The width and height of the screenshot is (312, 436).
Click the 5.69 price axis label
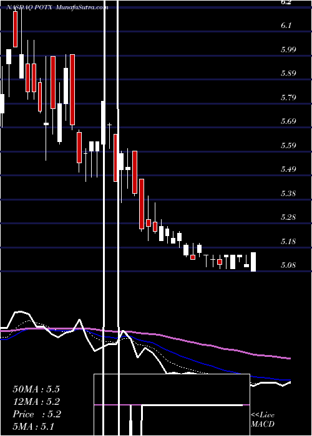[288, 121]
